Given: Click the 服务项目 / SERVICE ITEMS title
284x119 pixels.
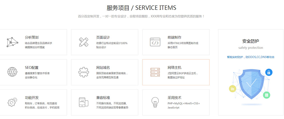Looking at the screenshot, I should 141,8.
